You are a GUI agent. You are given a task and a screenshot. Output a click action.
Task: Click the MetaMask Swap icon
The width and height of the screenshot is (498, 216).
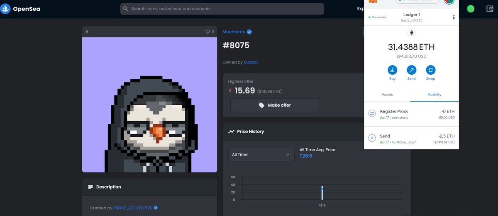[x=430, y=70]
